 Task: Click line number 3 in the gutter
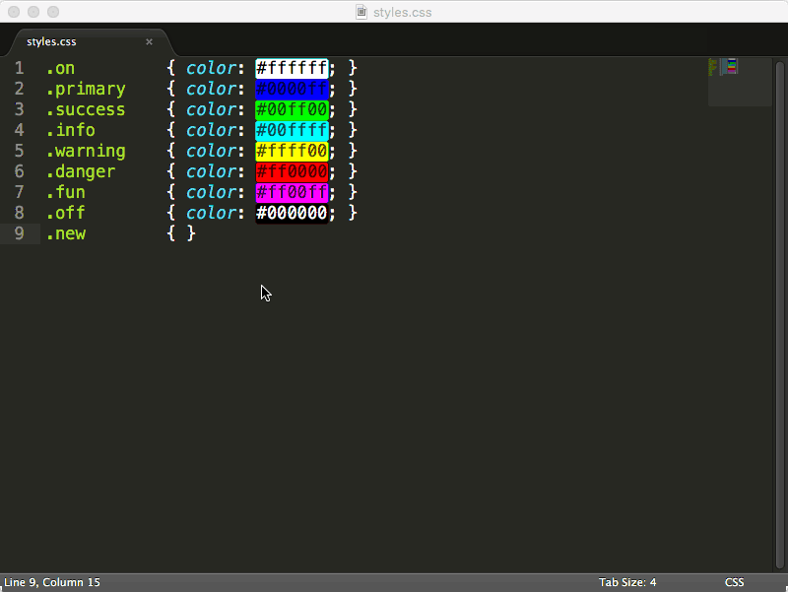[21, 108]
